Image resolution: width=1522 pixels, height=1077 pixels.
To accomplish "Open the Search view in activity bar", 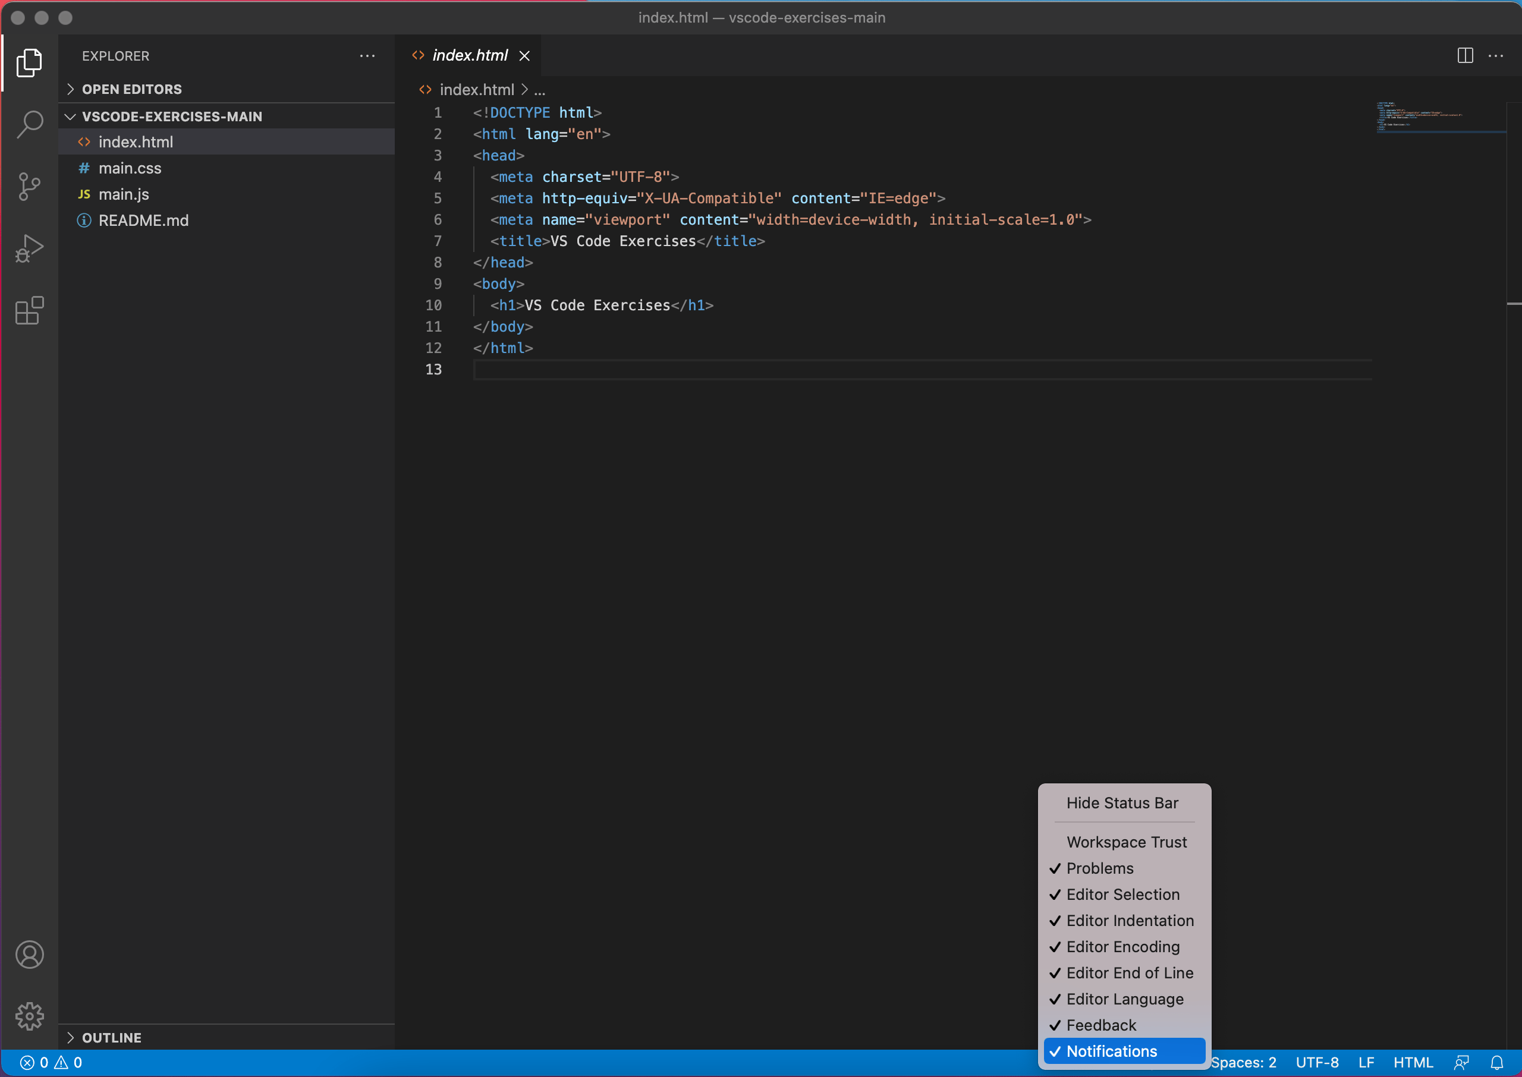I will tap(30, 124).
